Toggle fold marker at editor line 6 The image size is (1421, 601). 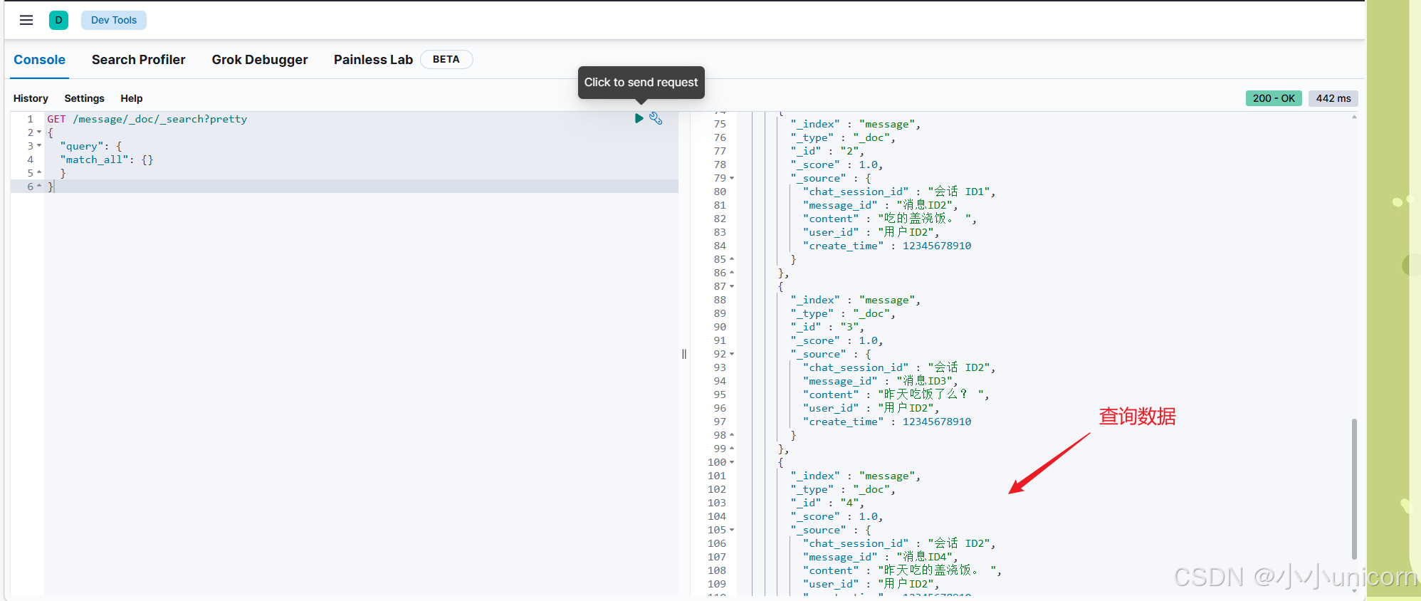click(39, 187)
